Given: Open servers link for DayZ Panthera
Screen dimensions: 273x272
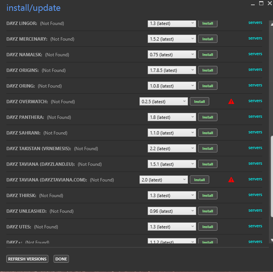Looking at the screenshot, I should click(x=255, y=116).
